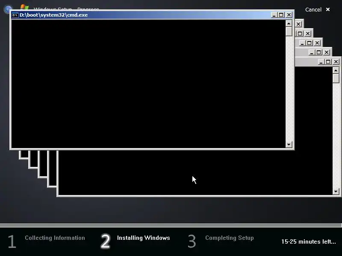Click inside the front cmd.exe console area

[x=148, y=84]
